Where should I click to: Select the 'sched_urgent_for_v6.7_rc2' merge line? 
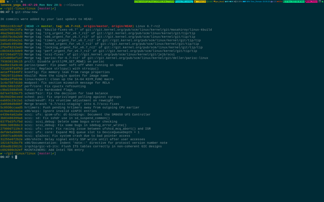coord(99,44)
